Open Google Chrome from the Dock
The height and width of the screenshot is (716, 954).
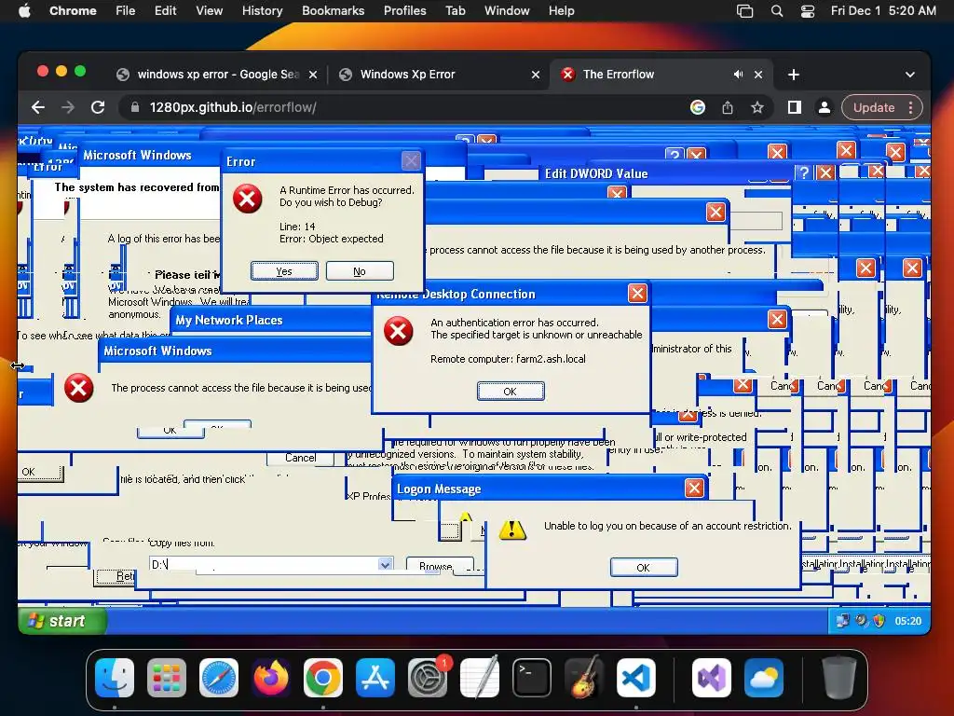pyautogui.click(x=323, y=678)
